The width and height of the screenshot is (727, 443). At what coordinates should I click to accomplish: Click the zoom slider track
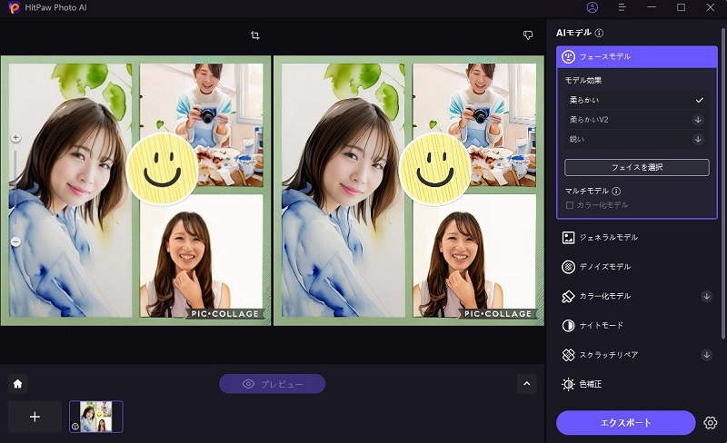click(15, 190)
